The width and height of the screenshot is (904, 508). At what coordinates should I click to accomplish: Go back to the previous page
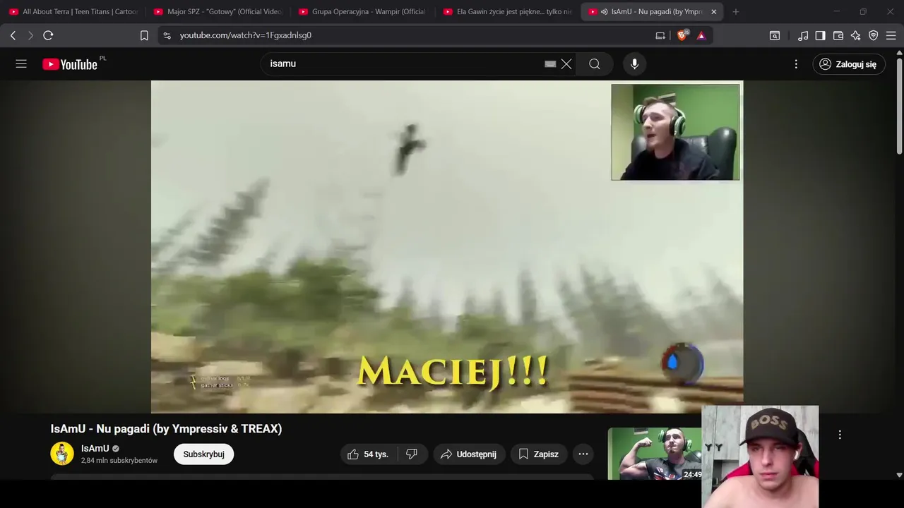(x=13, y=35)
